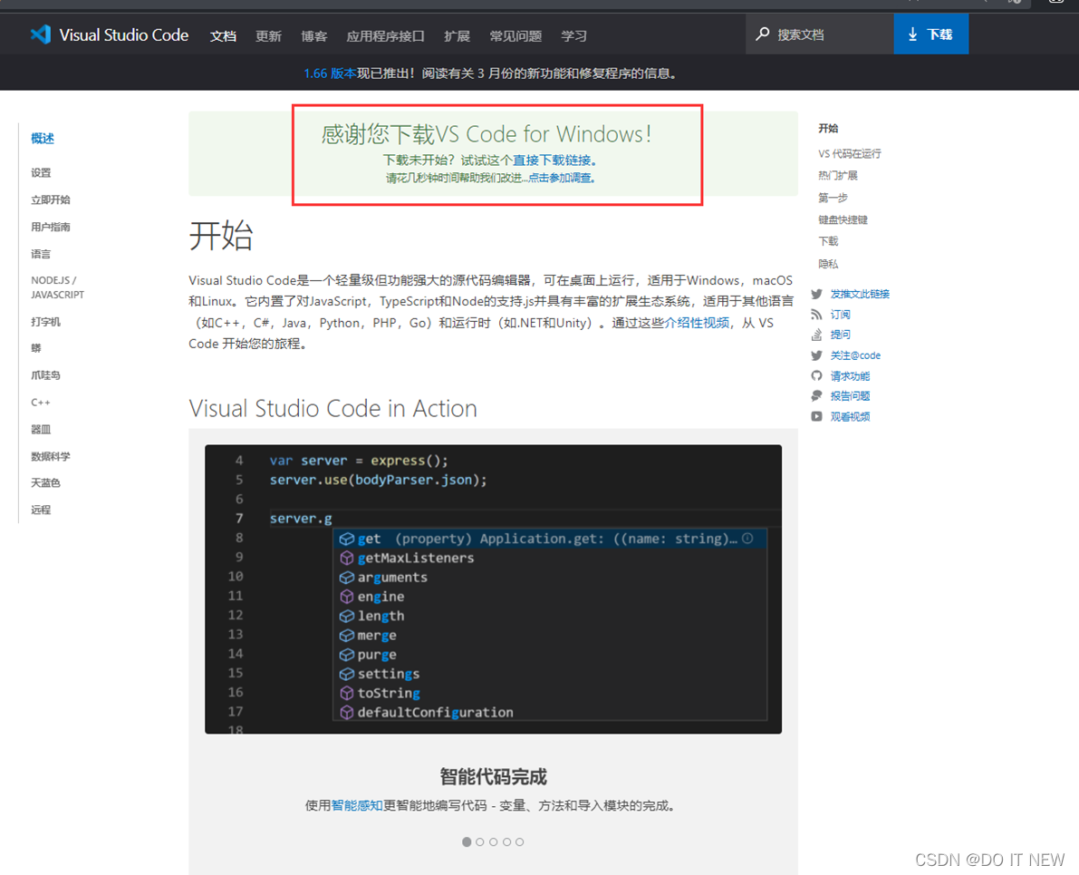
Task: Click the 点击参加调查 survey link
Action: (x=560, y=178)
